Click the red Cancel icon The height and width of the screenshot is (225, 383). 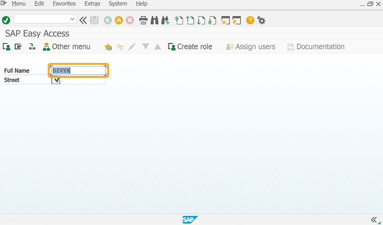click(130, 20)
